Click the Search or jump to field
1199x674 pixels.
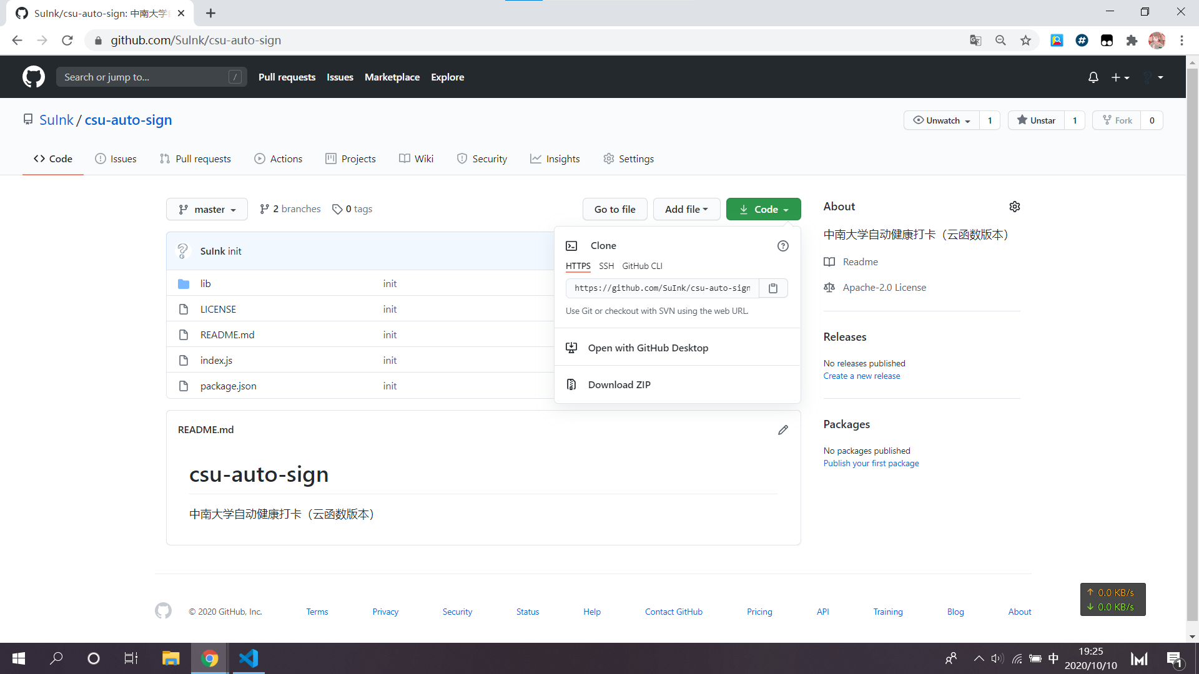click(151, 77)
